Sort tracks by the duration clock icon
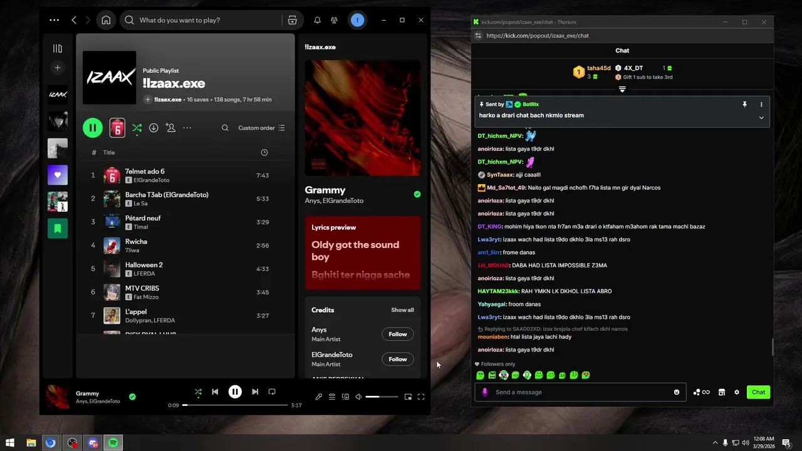The height and width of the screenshot is (451, 802). pos(264,152)
